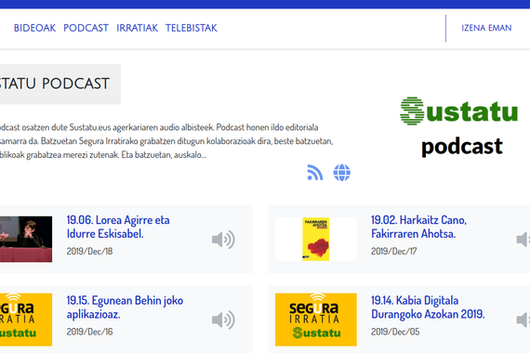
Task: Click the date 2019/Dec/16
Action: (89, 332)
